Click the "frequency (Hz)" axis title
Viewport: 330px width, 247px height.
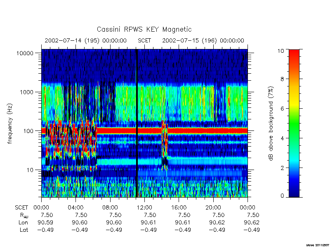click(x=10, y=124)
